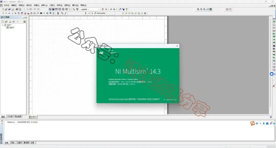Open the 窗口(W) menu
Viewport: 276px width, 148px height.
pos(75,5)
